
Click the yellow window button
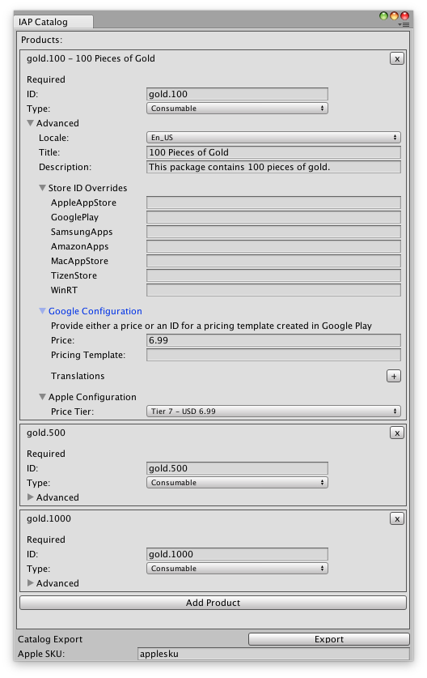click(394, 16)
